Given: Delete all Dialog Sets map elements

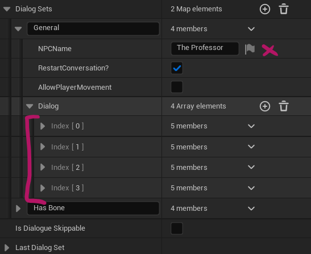Looking at the screenshot, I should (284, 9).
